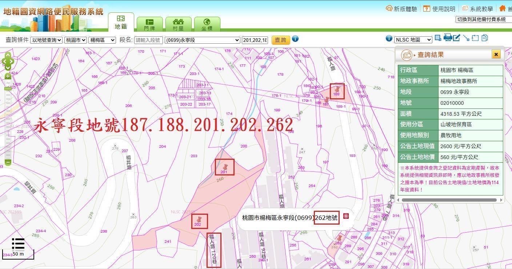
Task: Select the area measurement rectangle icon
Action: point(475,38)
